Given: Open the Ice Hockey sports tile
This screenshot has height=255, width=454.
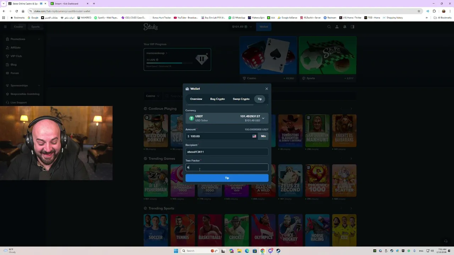Looking at the screenshot, I should 290,230.
